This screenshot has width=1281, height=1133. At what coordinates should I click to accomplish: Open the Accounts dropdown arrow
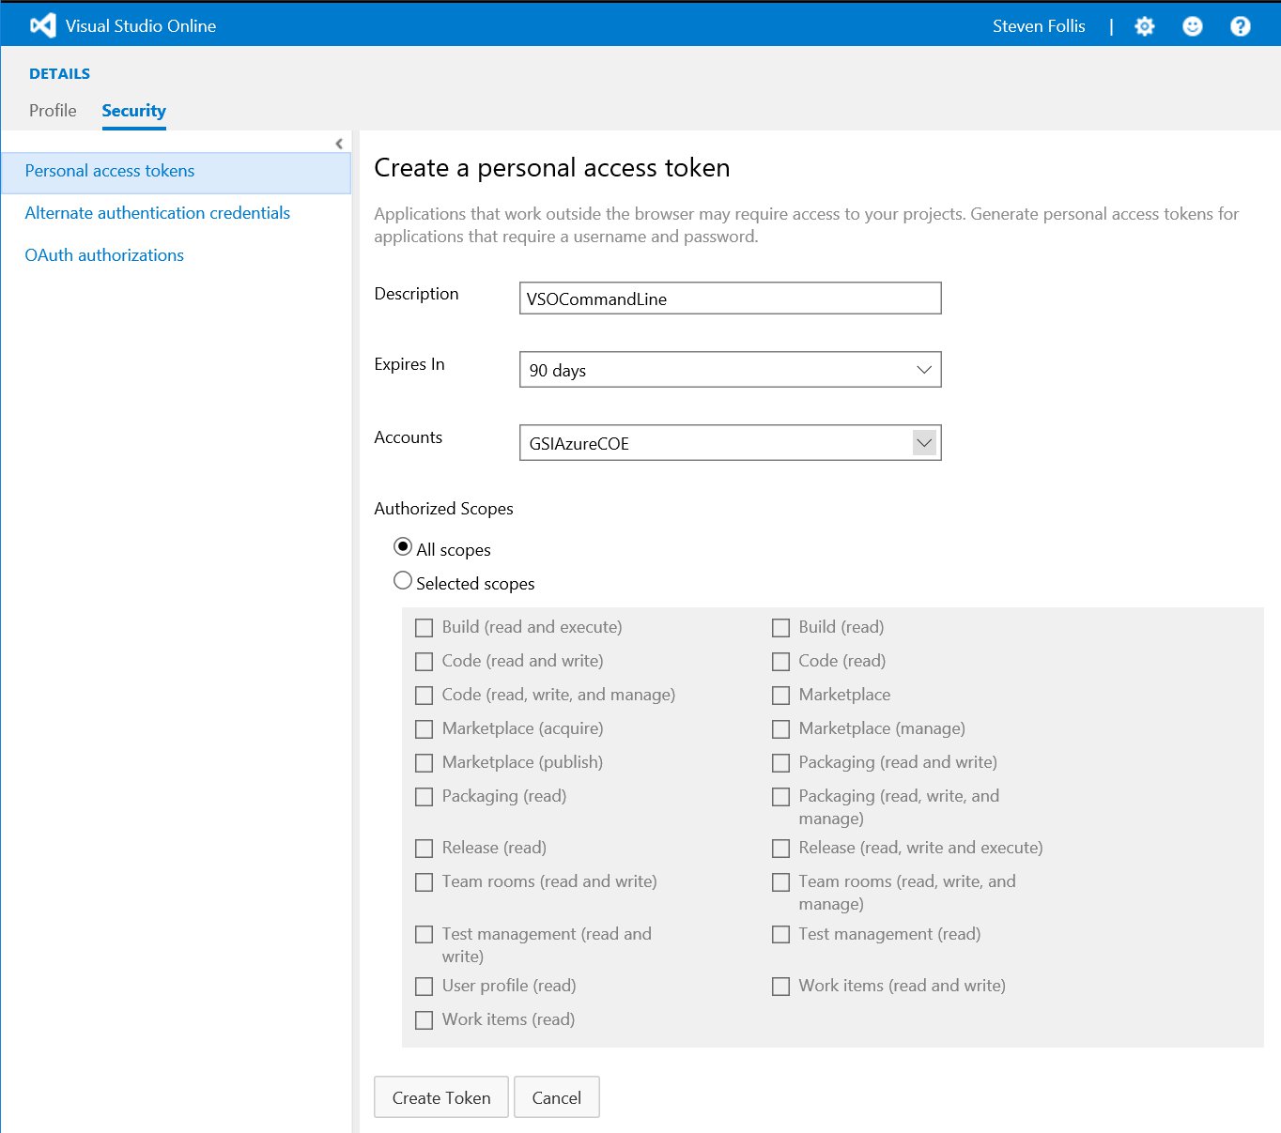924,443
